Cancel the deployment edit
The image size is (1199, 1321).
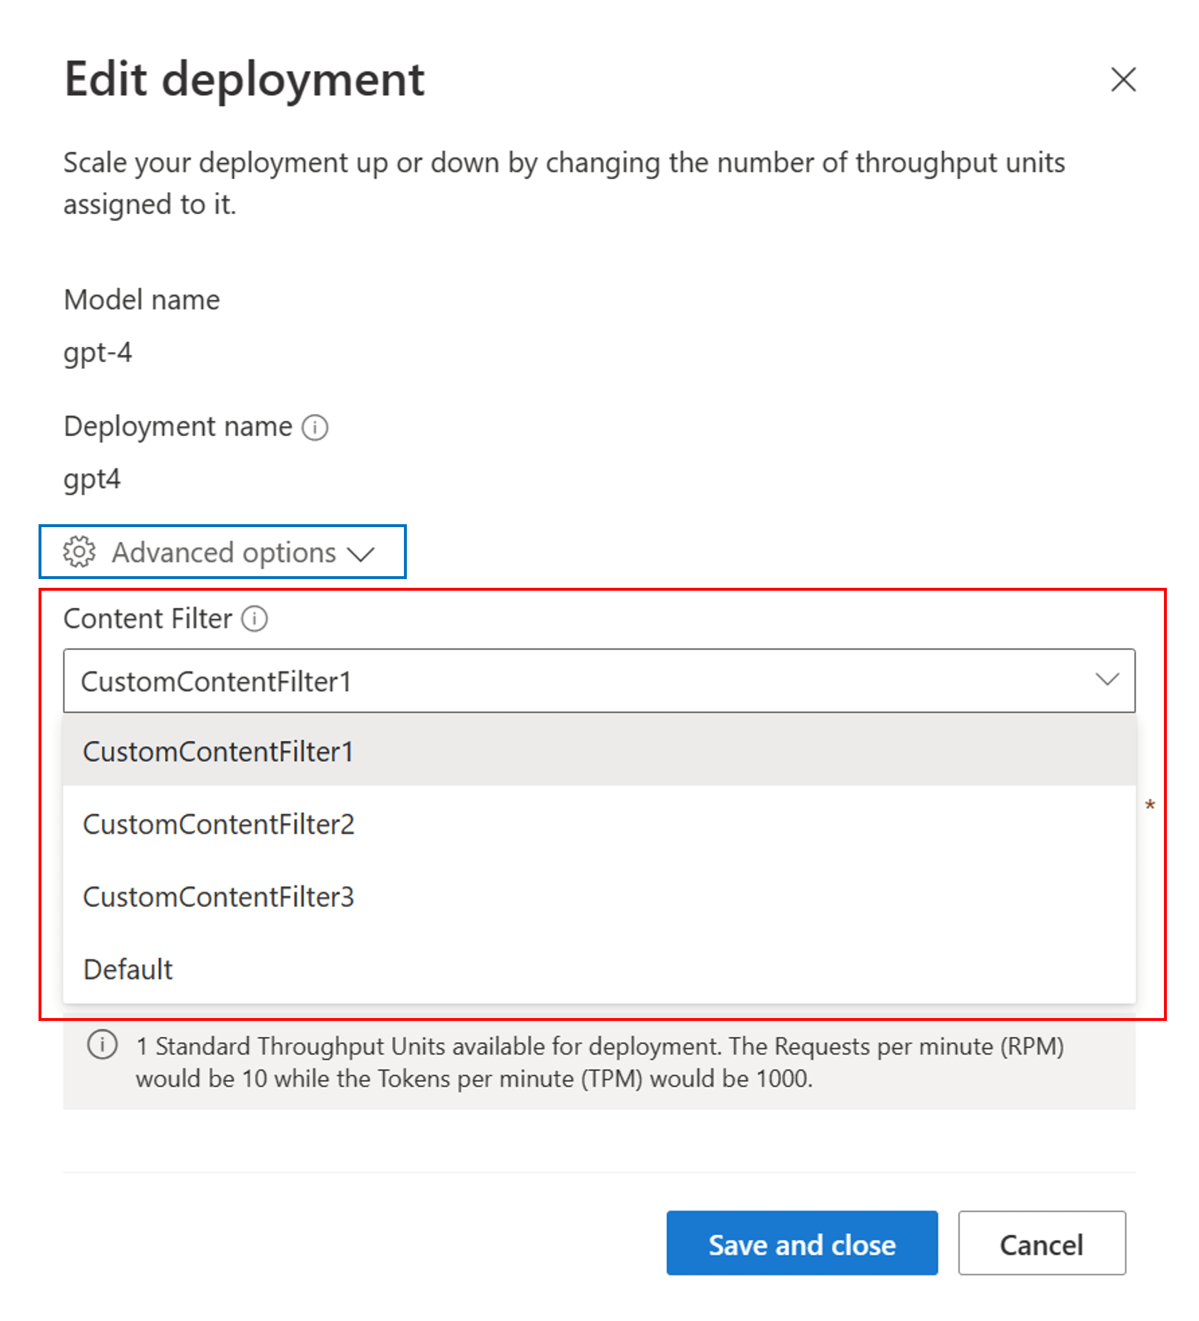[1041, 1243]
